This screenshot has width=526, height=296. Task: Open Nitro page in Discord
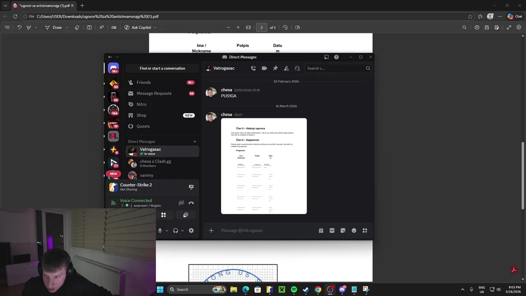click(x=162, y=104)
